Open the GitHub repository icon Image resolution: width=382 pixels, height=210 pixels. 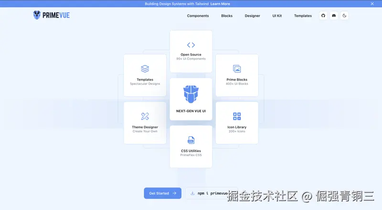pyautogui.click(x=323, y=16)
